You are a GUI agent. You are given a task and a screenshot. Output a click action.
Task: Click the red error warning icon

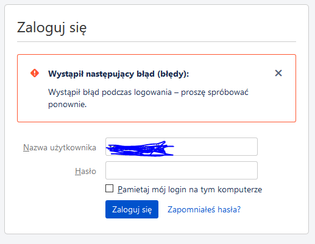click(35, 73)
